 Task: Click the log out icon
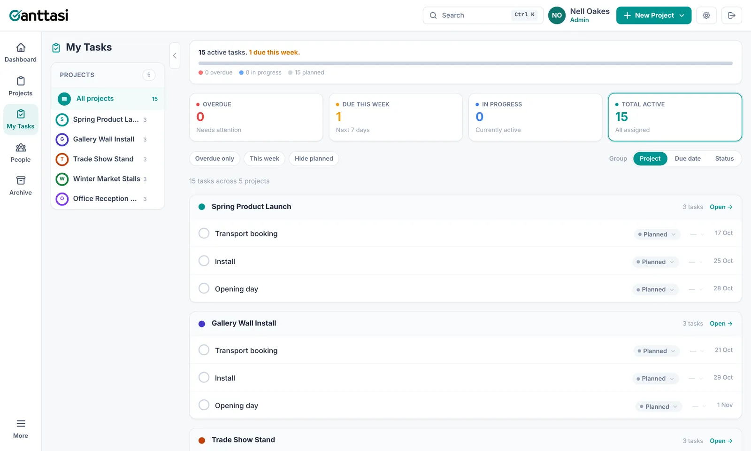tap(732, 16)
